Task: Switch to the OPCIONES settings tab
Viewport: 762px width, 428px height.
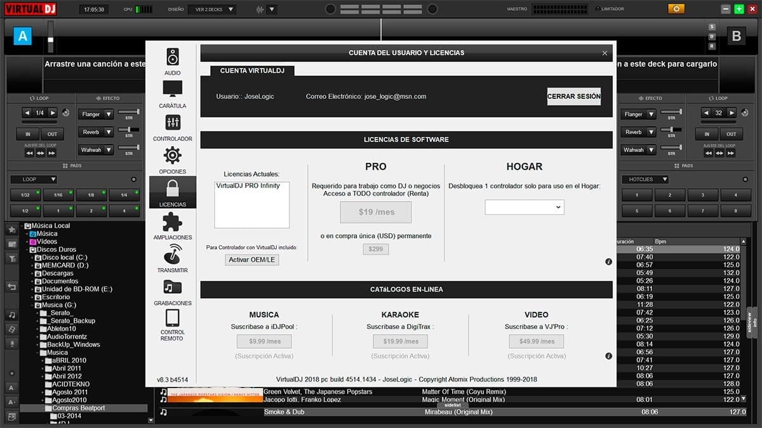Action: point(172,160)
